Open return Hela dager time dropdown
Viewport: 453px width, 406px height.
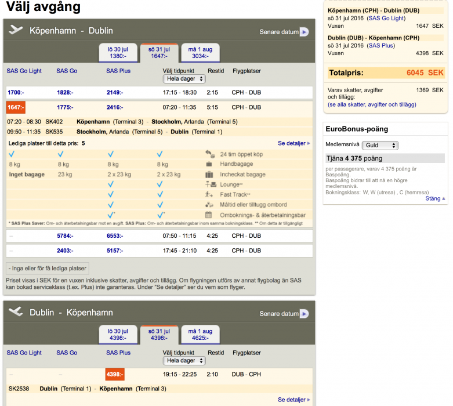[184, 361]
